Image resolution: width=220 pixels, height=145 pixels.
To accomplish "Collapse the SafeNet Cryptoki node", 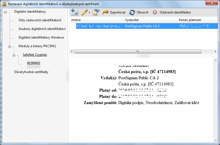I will [14, 56].
